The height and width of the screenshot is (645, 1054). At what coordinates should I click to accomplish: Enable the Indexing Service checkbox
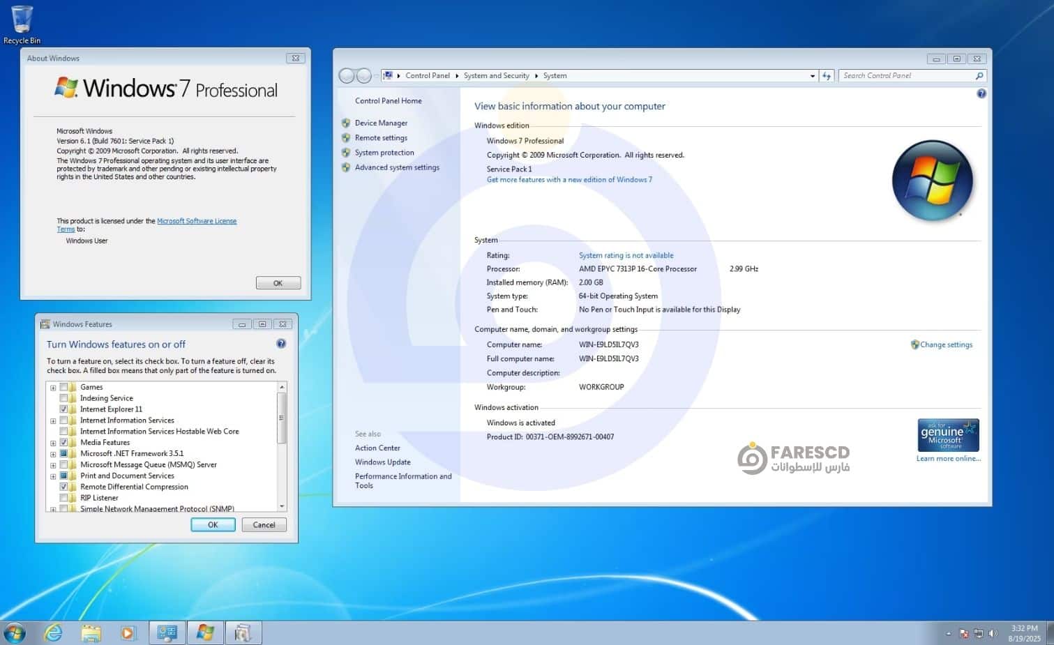pyautogui.click(x=63, y=398)
